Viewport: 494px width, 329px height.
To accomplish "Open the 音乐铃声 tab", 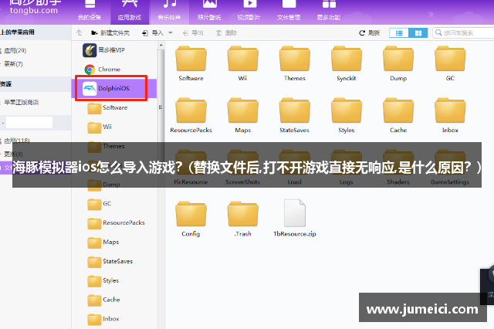I will click(x=170, y=12).
